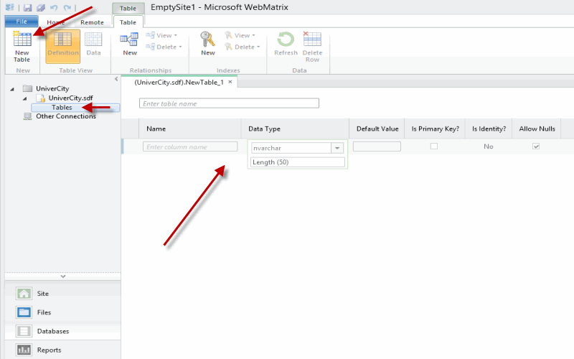This screenshot has width=574, height=359.
Task: Create a New relationship
Action: (130, 44)
